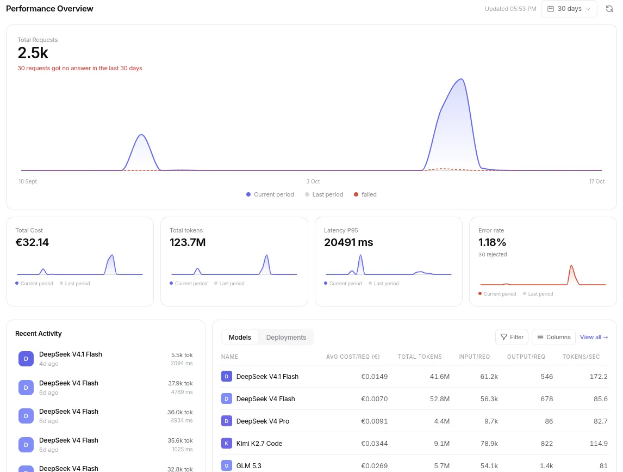This screenshot has height=472, width=623.
Task: Click the 20491 ms latency value
Action: [348, 242]
